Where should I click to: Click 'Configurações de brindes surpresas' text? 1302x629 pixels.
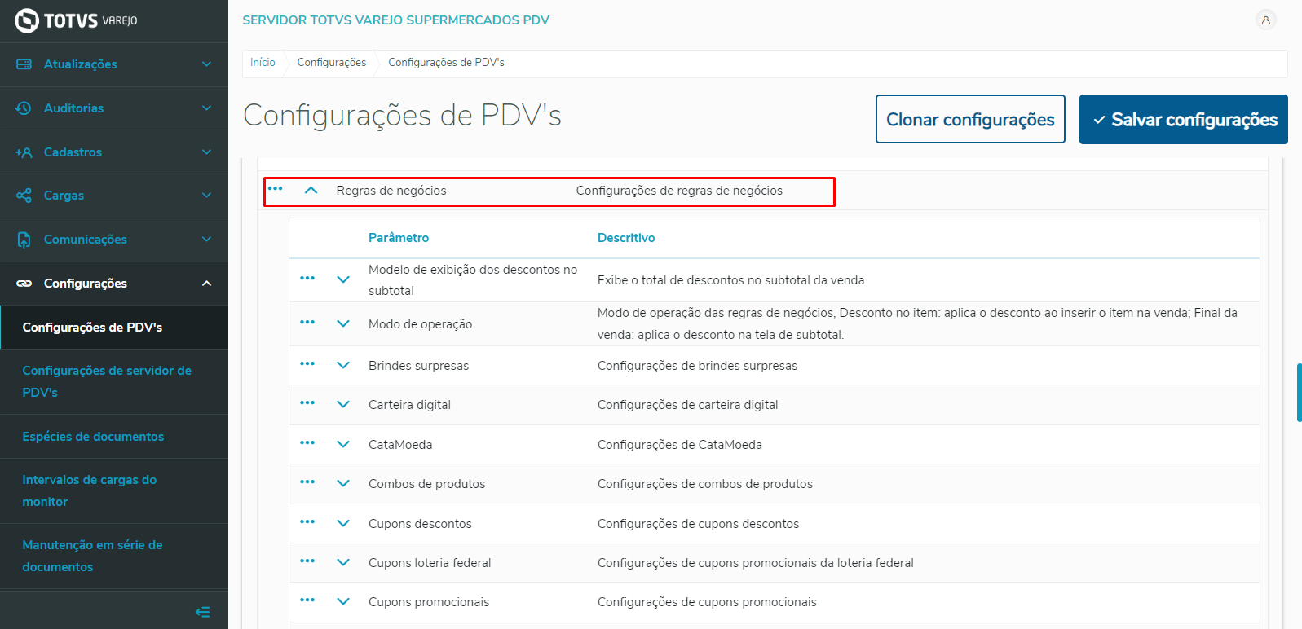click(x=697, y=366)
